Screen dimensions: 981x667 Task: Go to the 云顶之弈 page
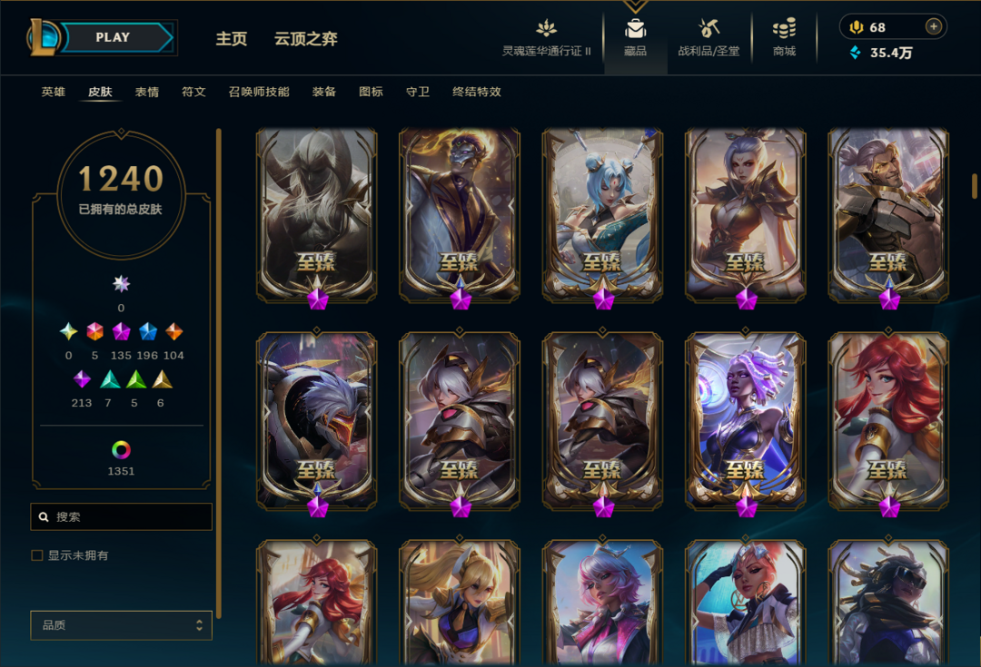[x=306, y=39]
